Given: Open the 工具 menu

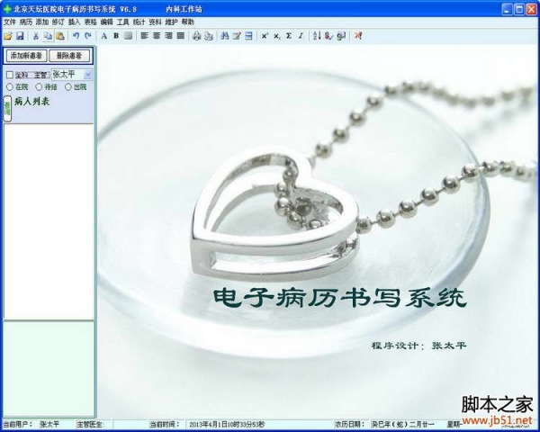Looking at the screenshot, I should tap(123, 22).
